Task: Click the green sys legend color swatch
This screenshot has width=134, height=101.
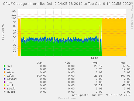Action: point(5,66)
